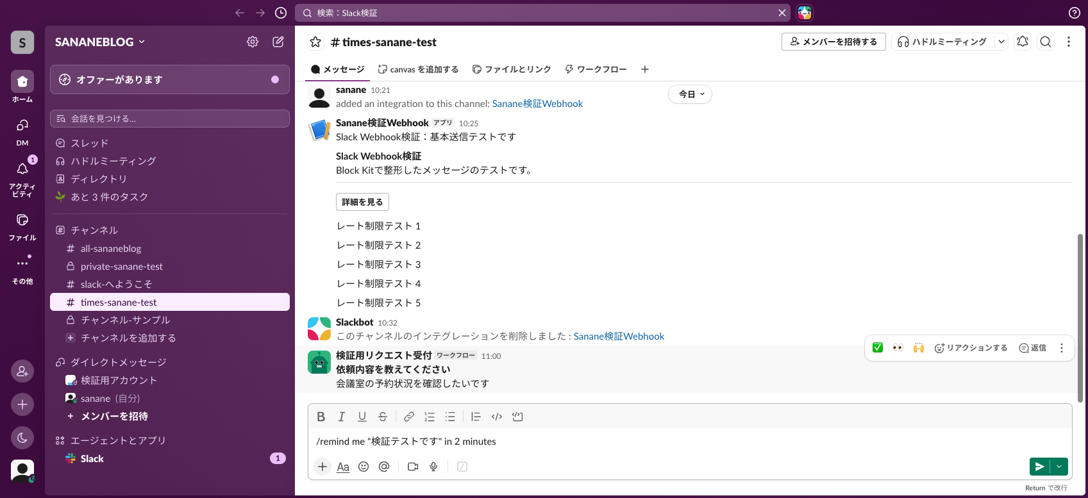The width and height of the screenshot is (1088, 498).
Task: React with raised hands emoji
Action: (x=919, y=347)
